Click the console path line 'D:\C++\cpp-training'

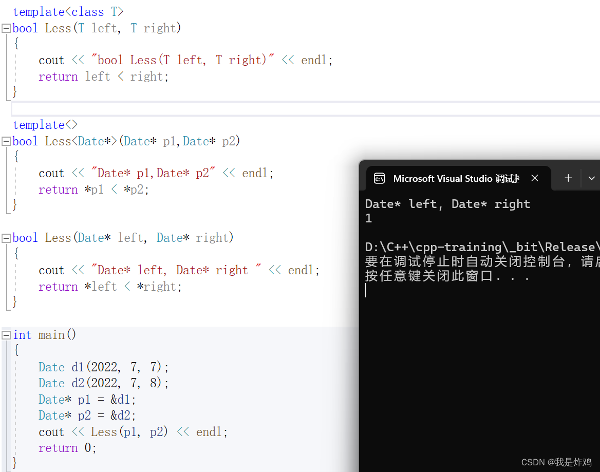coord(482,247)
